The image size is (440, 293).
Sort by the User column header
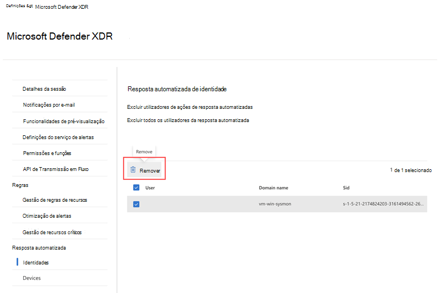click(x=150, y=187)
